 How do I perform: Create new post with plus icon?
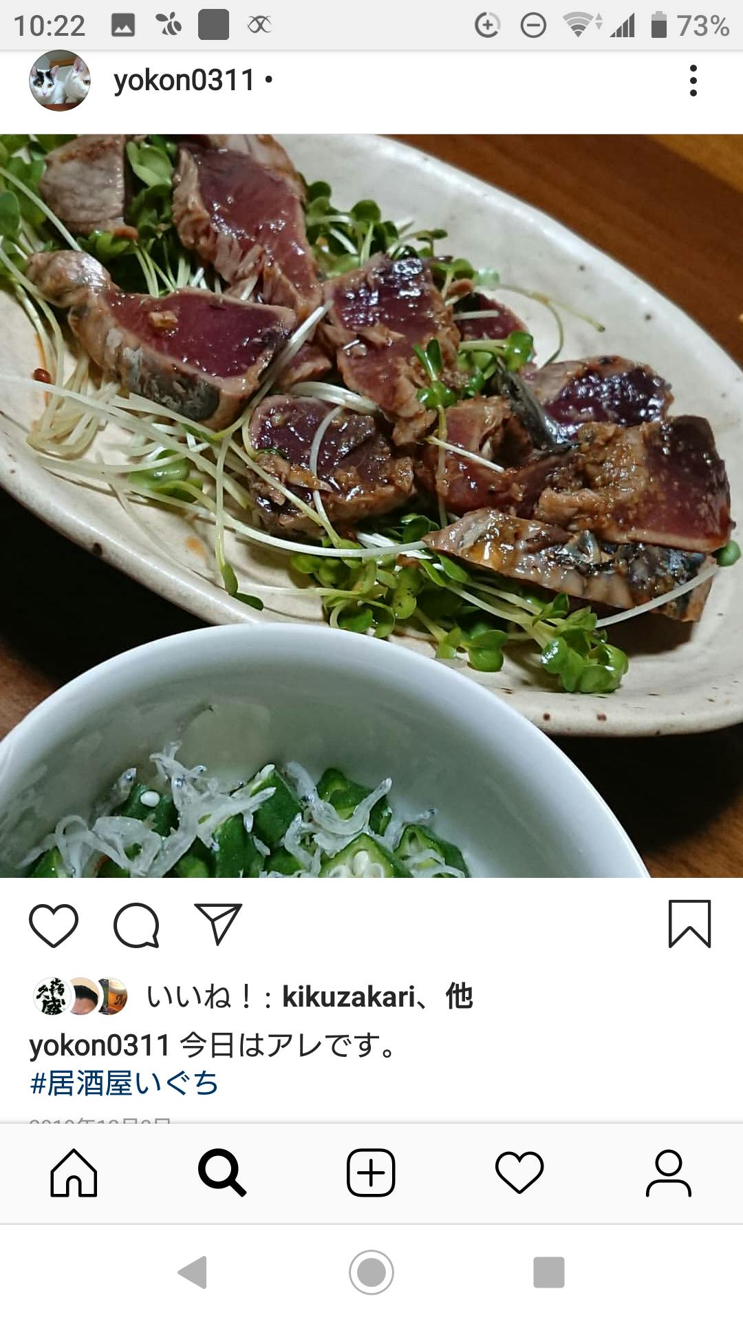tap(371, 1173)
